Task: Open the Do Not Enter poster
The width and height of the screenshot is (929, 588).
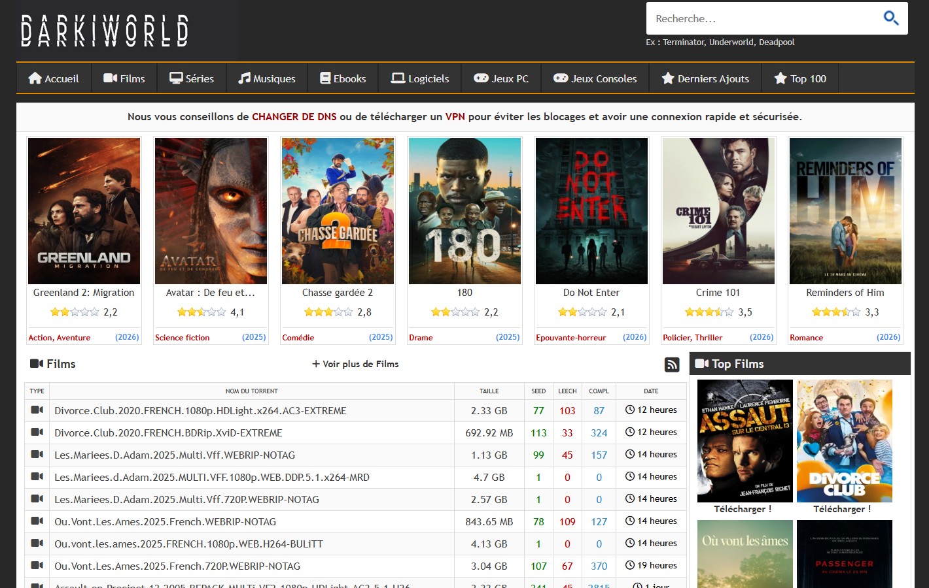Action: [591, 211]
